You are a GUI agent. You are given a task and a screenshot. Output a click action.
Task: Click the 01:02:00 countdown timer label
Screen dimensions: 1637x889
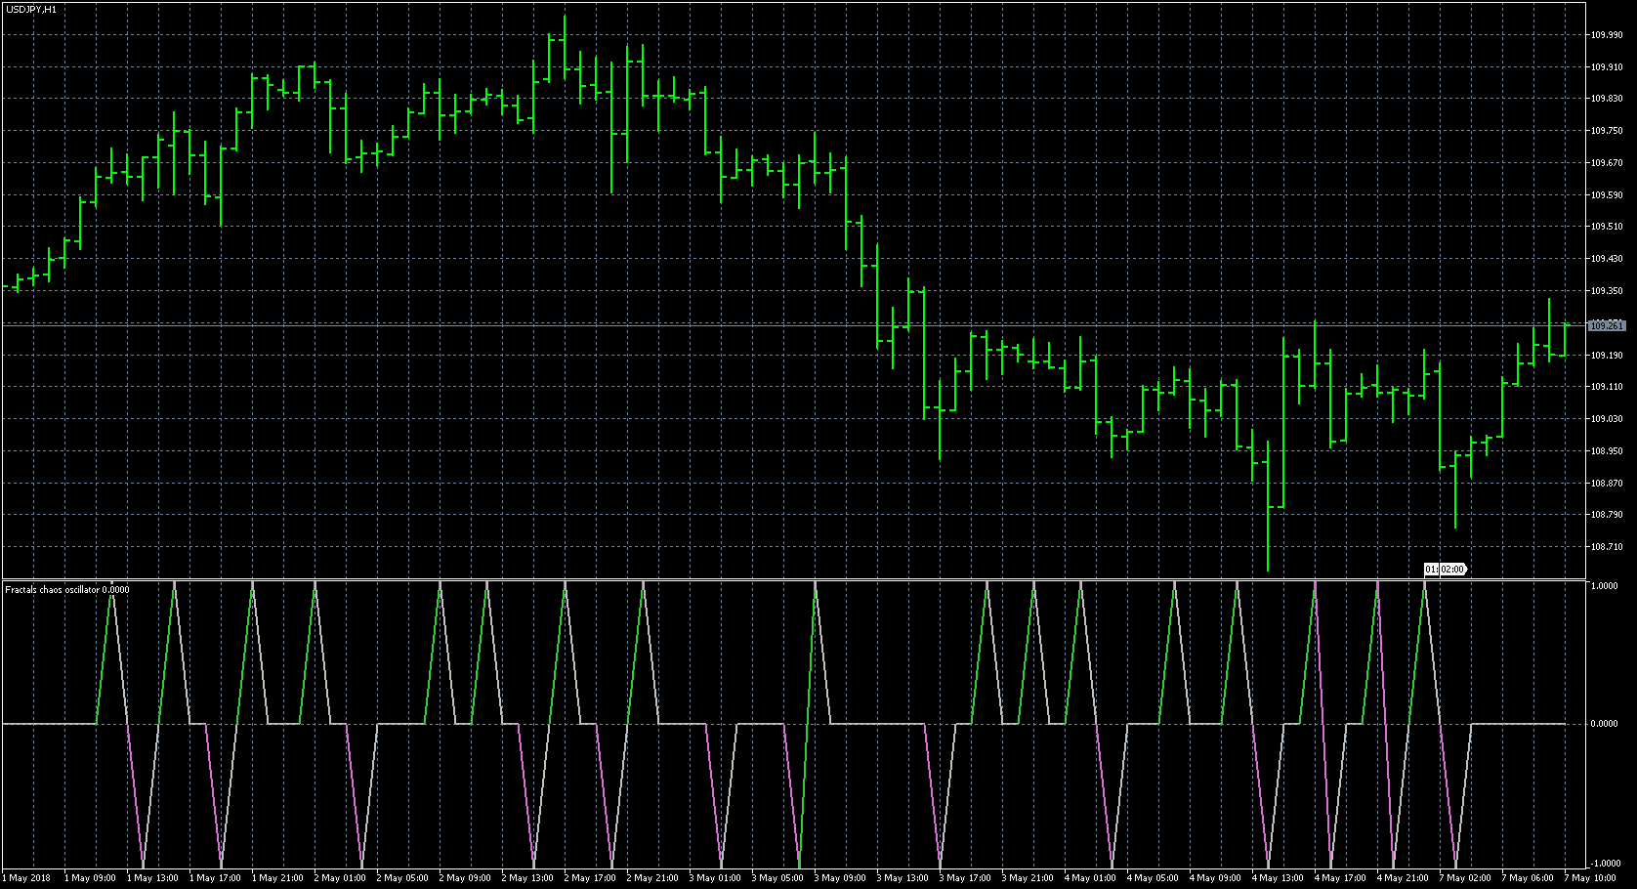pos(1445,569)
